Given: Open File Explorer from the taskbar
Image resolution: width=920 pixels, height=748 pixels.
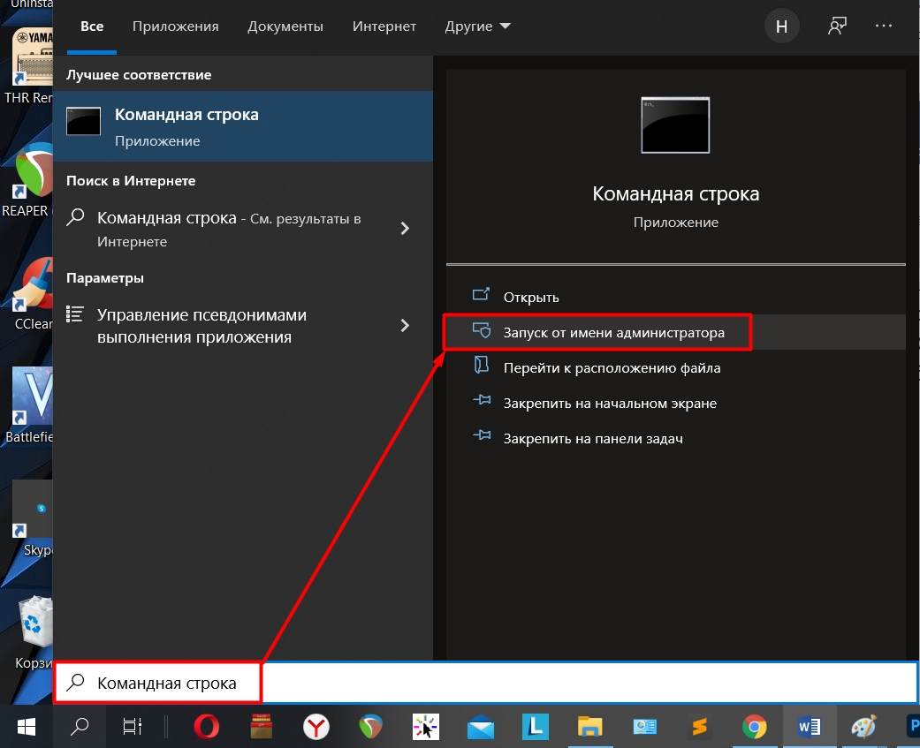Looking at the screenshot, I should point(589,727).
